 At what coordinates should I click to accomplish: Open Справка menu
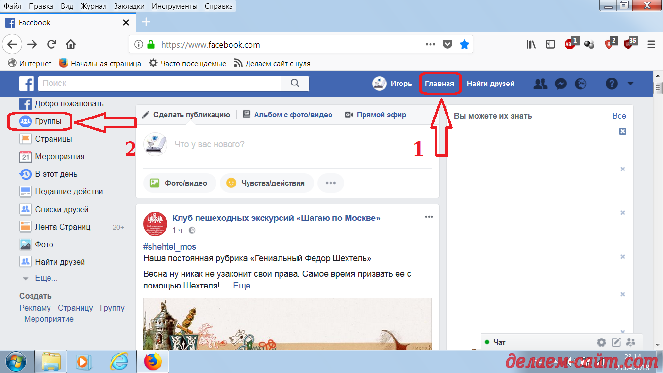tap(218, 6)
